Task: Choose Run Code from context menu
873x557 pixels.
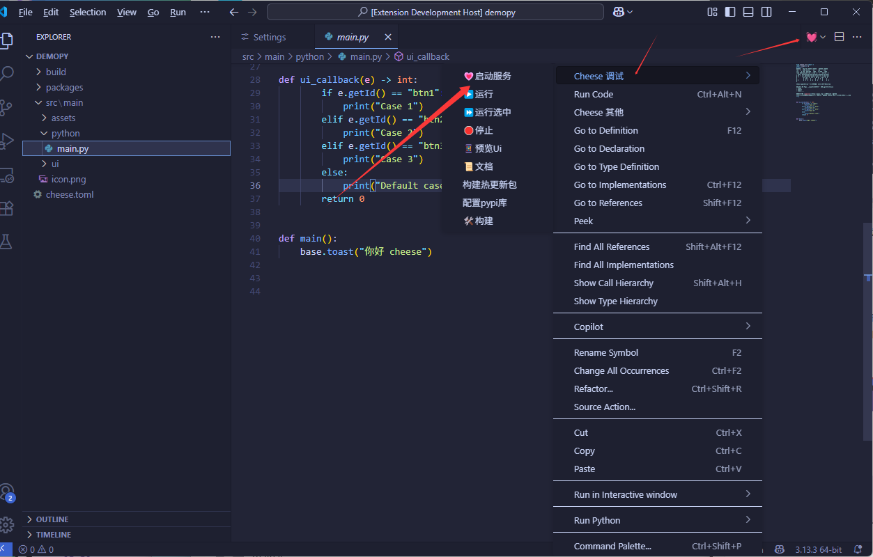Action: point(658,94)
